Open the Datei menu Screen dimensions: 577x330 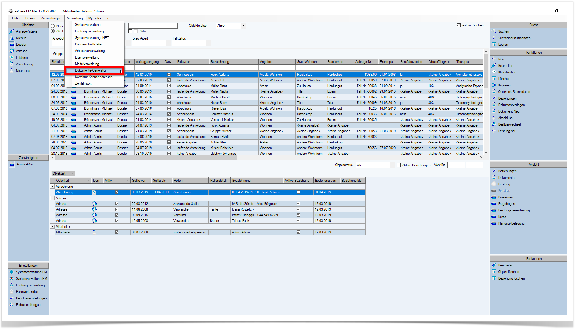coord(16,18)
